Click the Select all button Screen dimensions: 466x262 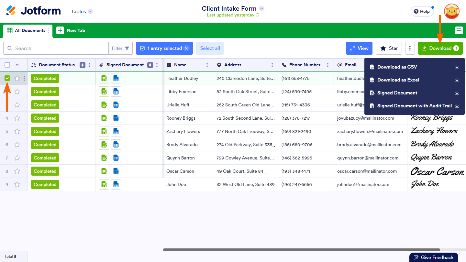[x=210, y=48]
